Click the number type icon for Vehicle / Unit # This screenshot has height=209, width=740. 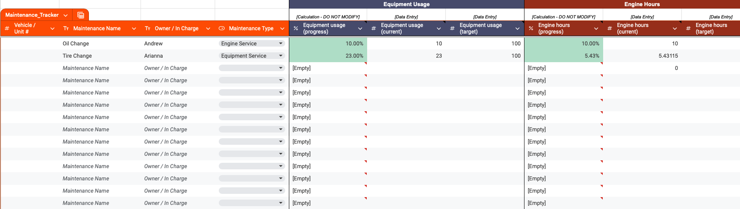coord(7,29)
